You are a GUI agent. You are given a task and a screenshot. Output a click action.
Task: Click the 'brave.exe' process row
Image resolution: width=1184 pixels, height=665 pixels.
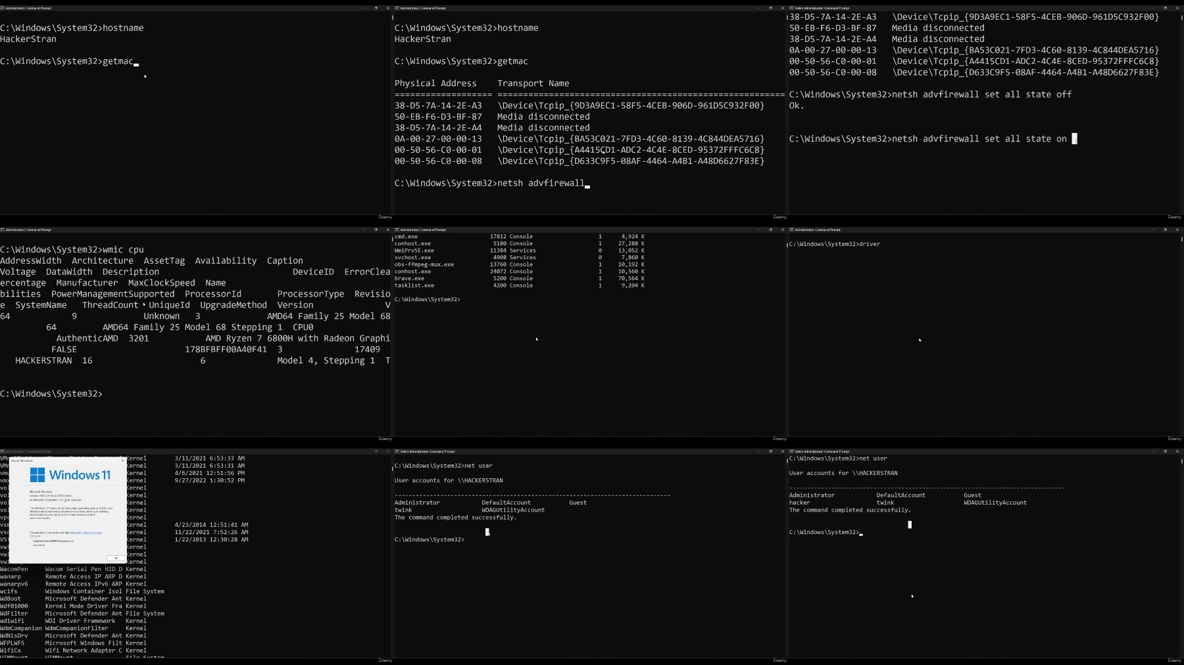click(520, 278)
